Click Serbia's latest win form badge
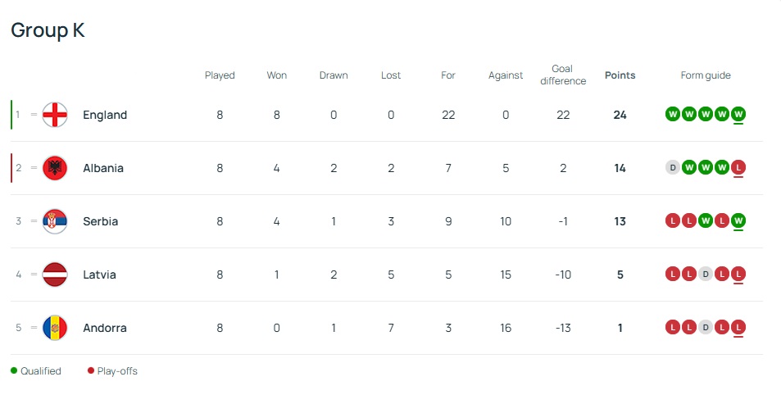 pyautogui.click(x=738, y=220)
